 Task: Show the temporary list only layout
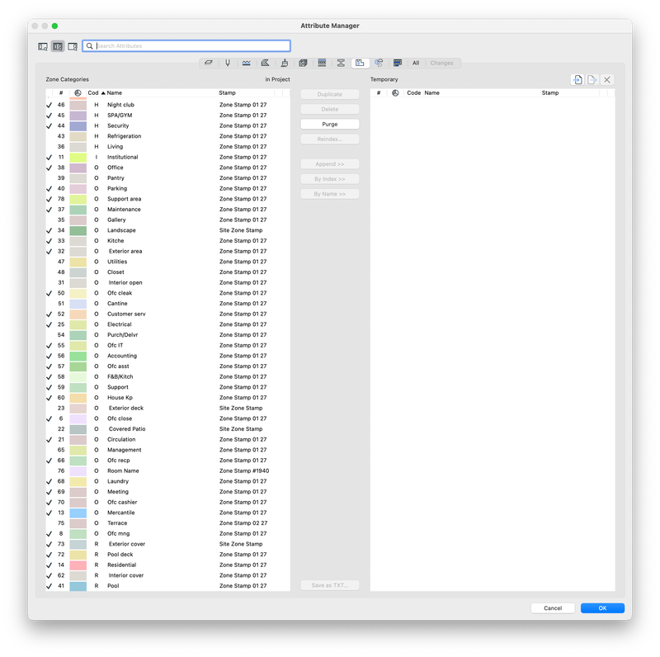[73, 46]
